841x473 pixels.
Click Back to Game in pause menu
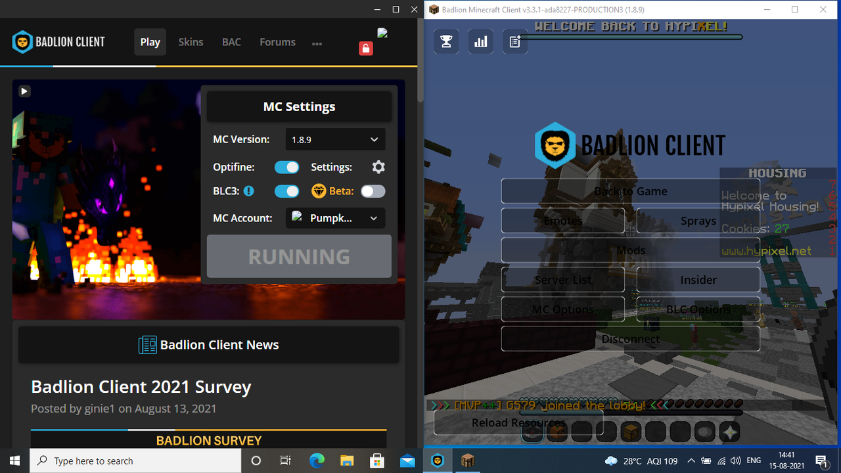click(x=631, y=191)
